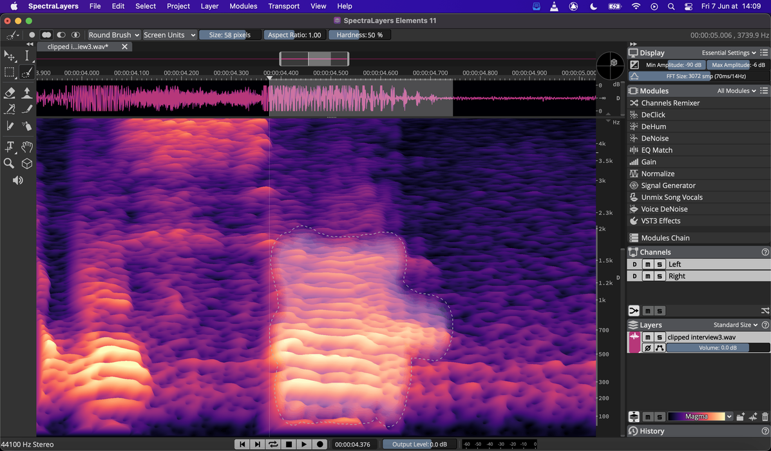The width and height of the screenshot is (771, 451).
Task: Open the Round Brush dropdown
Action: click(114, 35)
